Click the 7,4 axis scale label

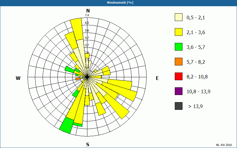coord(87,15)
